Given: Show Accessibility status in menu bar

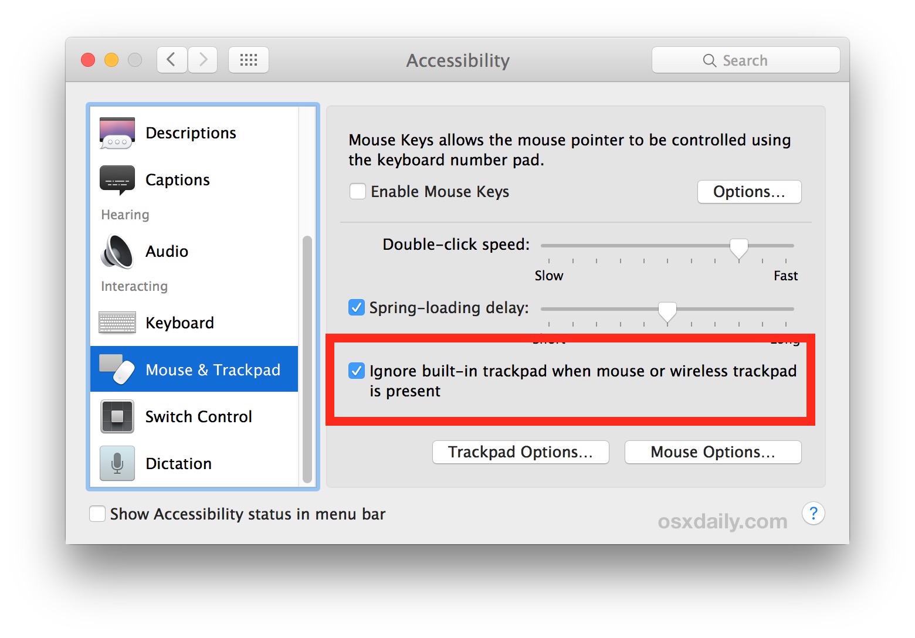Looking at the screenshot, I should 97,514.
